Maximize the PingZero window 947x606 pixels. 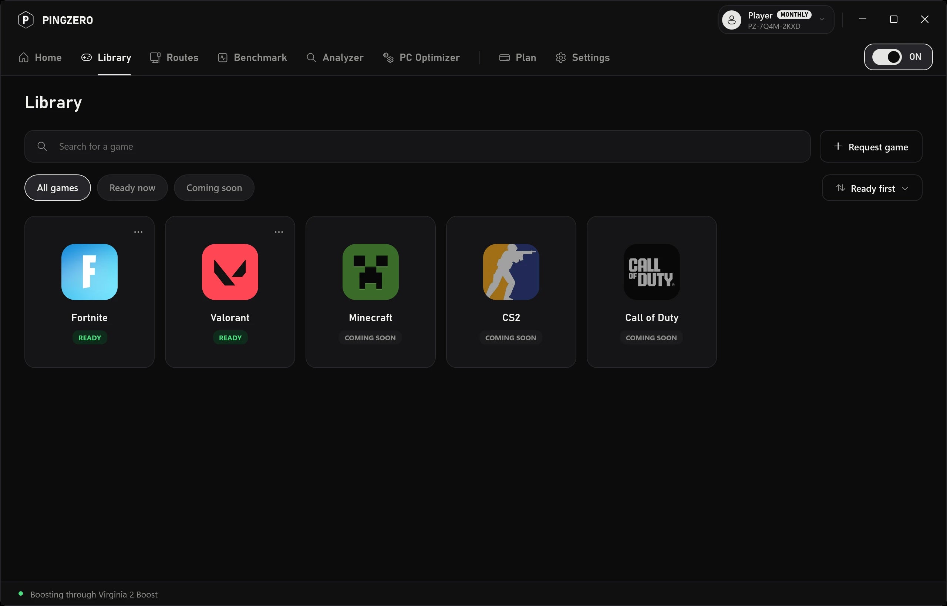click(893, 19)
